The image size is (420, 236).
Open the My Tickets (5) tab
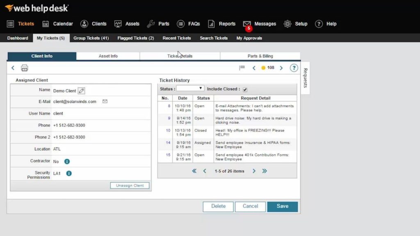pos(50,38)
